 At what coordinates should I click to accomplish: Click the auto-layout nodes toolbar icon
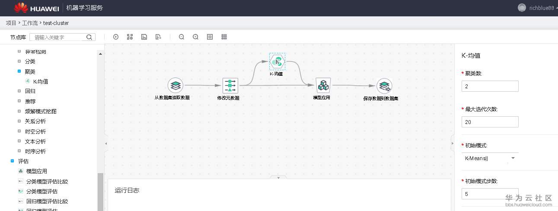coord(130,37)
